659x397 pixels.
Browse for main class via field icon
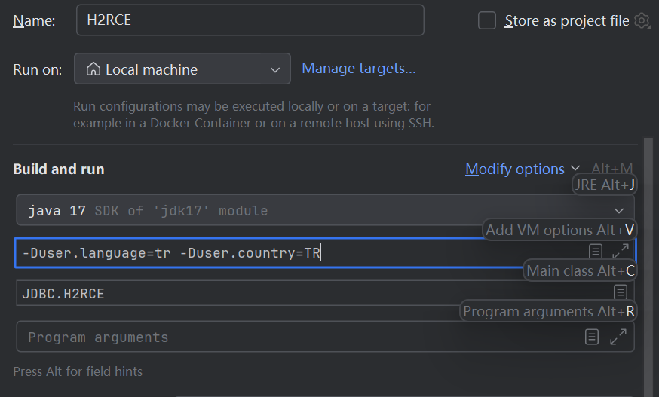pyautogui.click(x=620, y=292)
